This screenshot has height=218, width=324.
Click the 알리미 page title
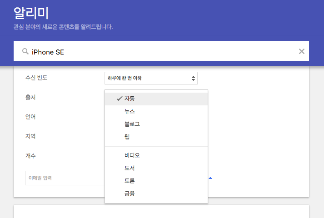click(x=31, y=13)
